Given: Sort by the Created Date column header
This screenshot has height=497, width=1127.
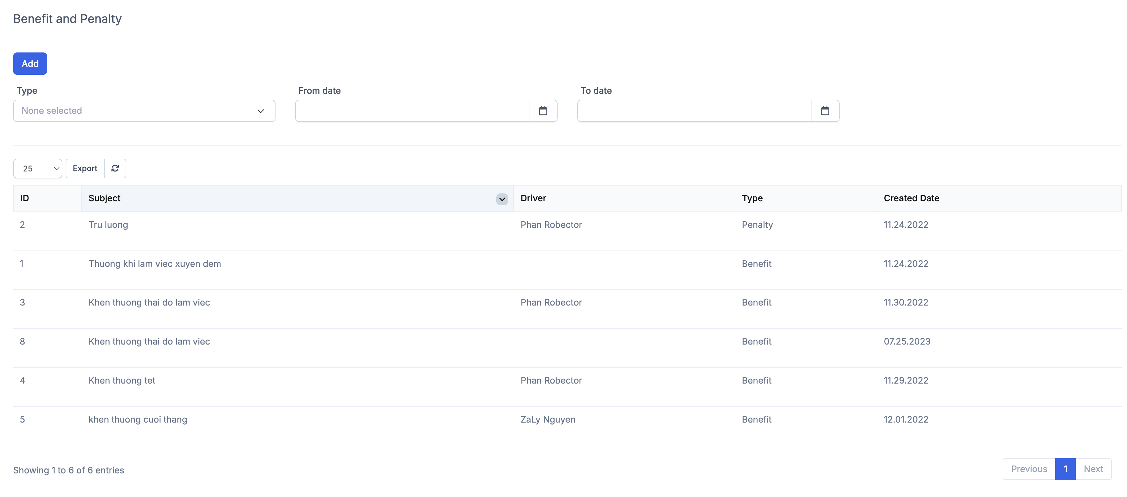Looking at the screenshot, I should pos(911,198).
